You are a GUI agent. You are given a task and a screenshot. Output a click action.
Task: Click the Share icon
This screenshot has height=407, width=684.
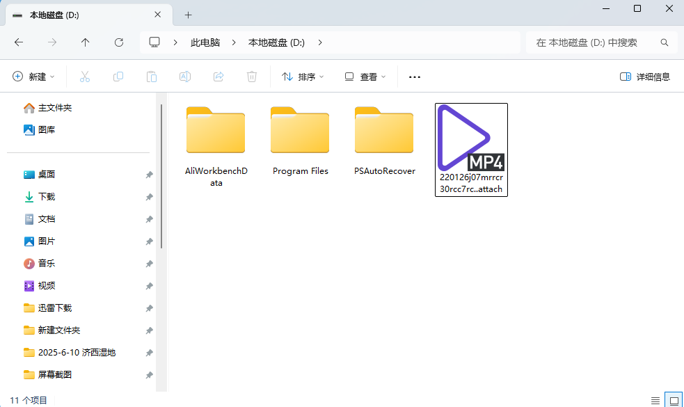[x=218, y=77]
